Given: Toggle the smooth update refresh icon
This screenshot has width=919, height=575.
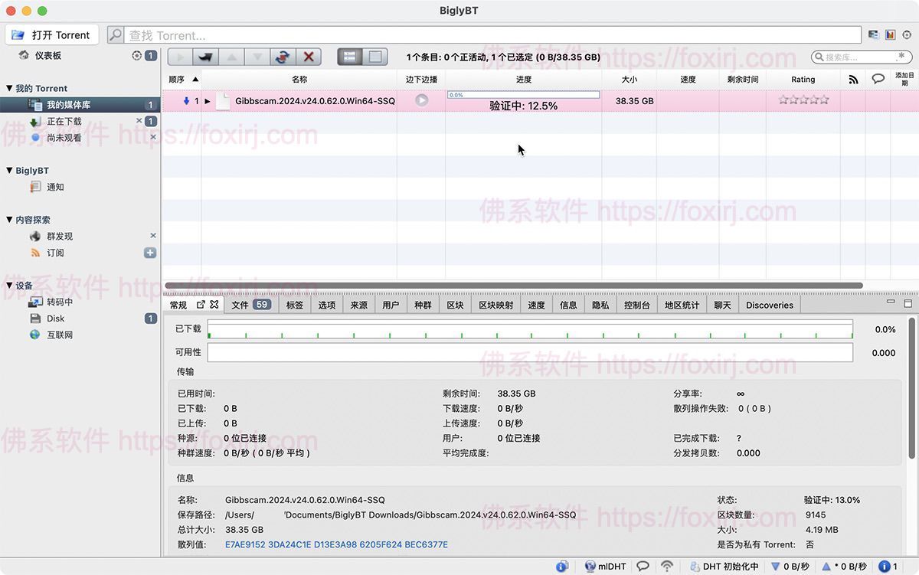Looking at the screenshot, I should click(x=281, y=57).
